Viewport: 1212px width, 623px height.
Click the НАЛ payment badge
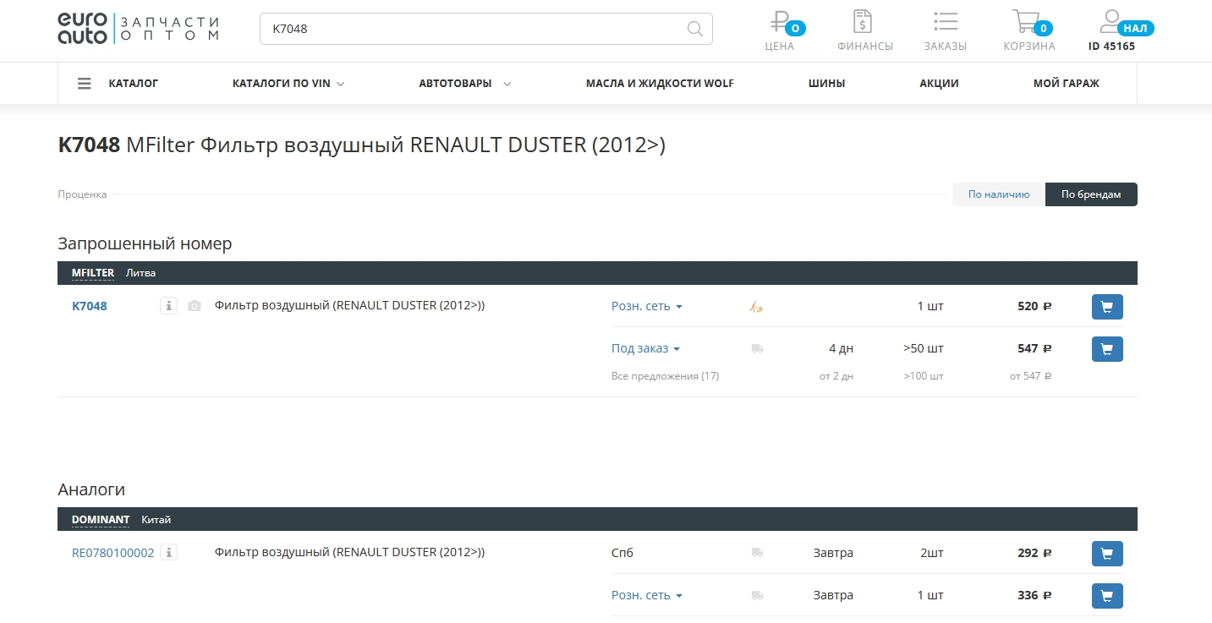tap(1135, 28)
